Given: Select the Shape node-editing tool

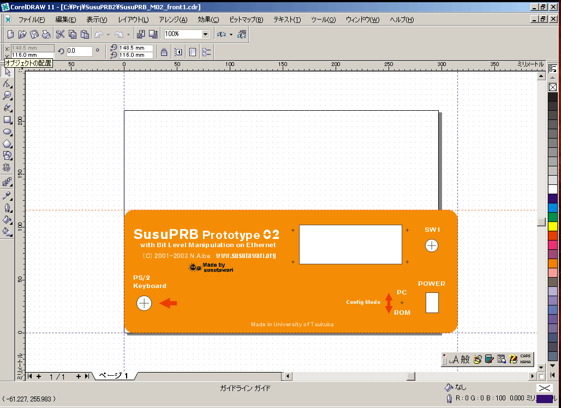Looking at the screenshot, I should click(7, 84).
